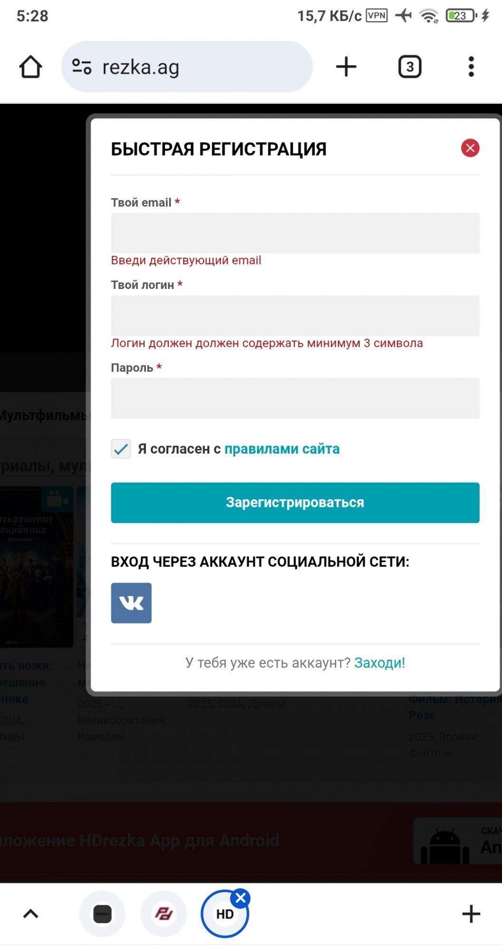The image size is (502, 952).
Task: Switch to the dark square tab thumbnail
Action: 102,914
